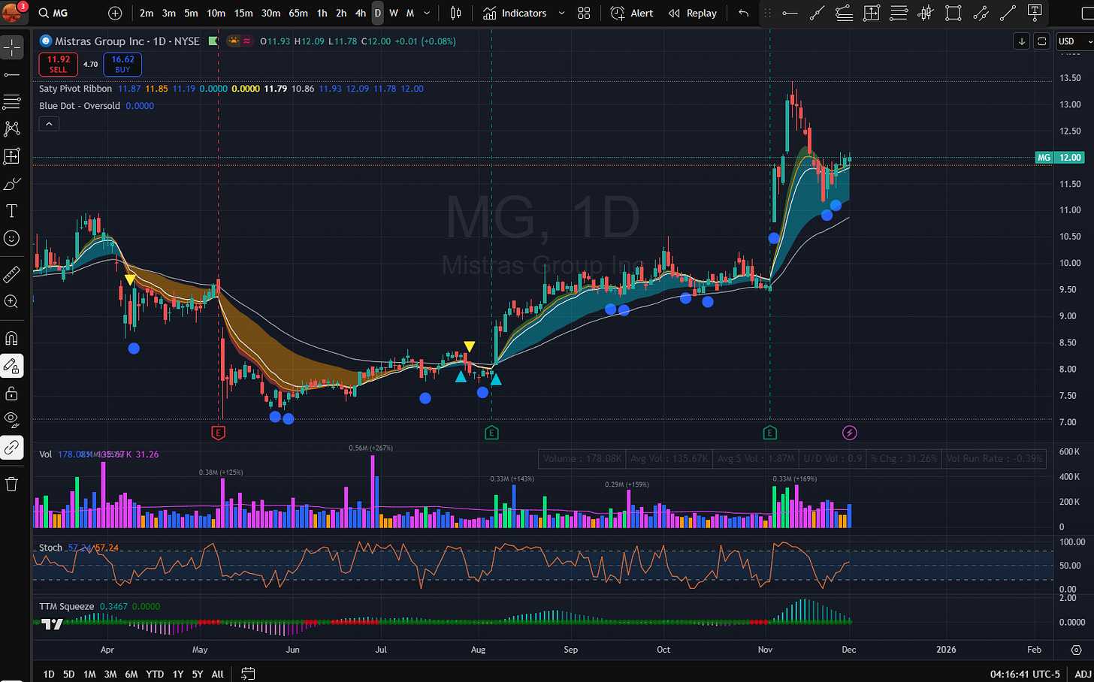
Task: Select the Zoom In magnifier tool
Action: 12,301
